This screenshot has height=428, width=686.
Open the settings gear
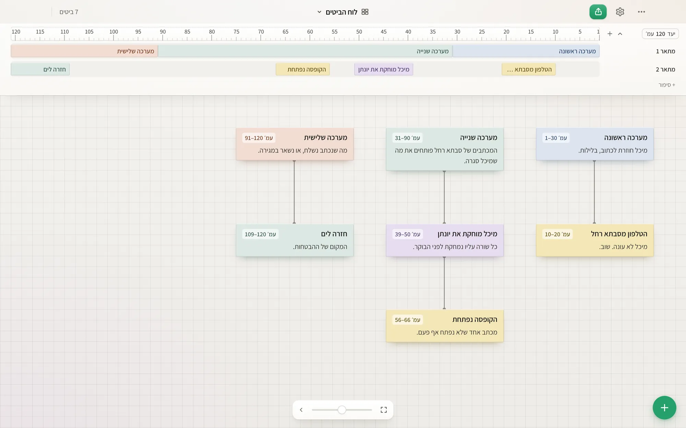point(620,12)
